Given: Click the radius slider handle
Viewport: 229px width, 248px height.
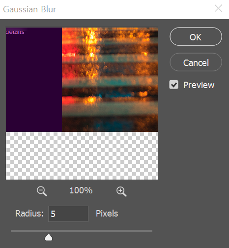Looking at the screenshot, I should (49, 237).
